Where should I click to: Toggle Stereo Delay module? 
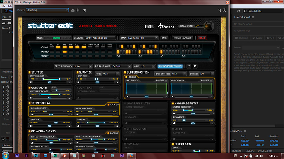coord(29,103)
